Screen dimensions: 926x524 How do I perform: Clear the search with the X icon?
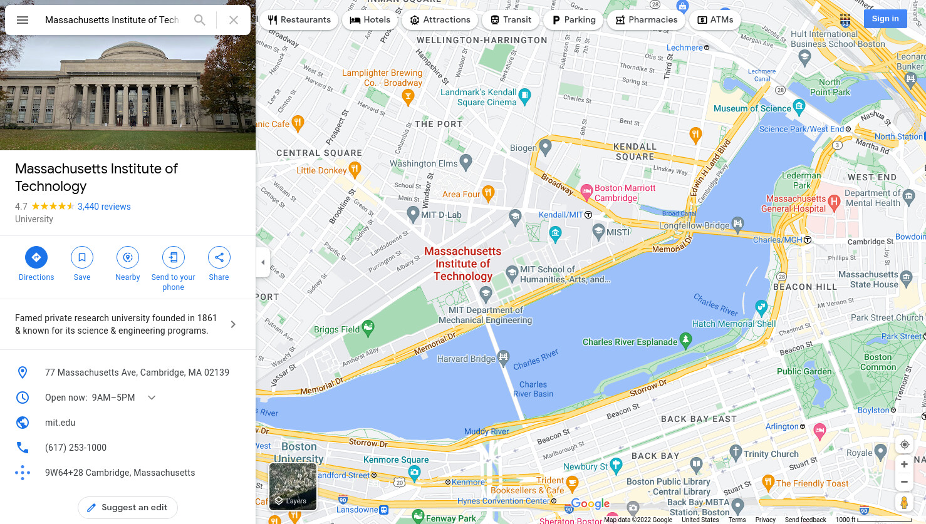[x=234, y=20]
